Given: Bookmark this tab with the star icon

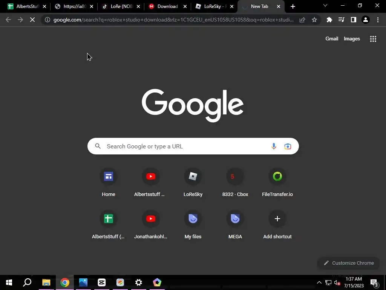Looking at the screenshot, I should [x=314, y=20].
